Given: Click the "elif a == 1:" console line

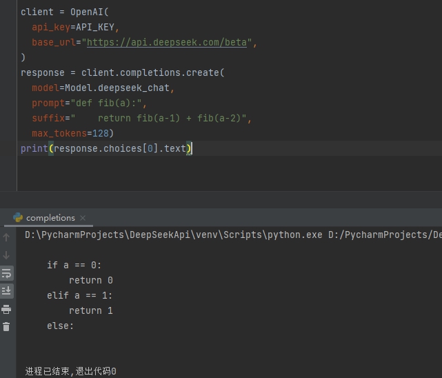Looking at the screenshot, I should coord(79,295).
